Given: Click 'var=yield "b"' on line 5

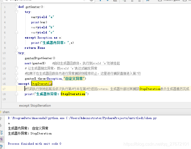Looking at the screenshot, I should click(x=43, y=27).
